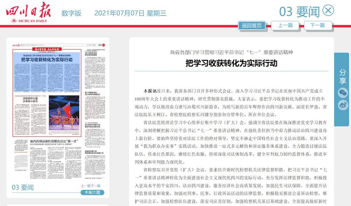Click 03 要闻 label below page thumbnail

tap(23, 187)
